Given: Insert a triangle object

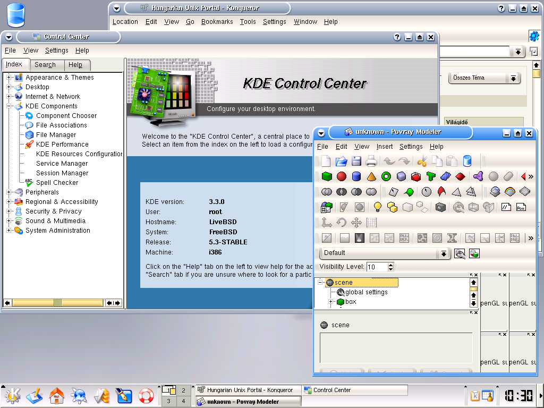Looking at the screenshot, I should [x=456, y=191].
